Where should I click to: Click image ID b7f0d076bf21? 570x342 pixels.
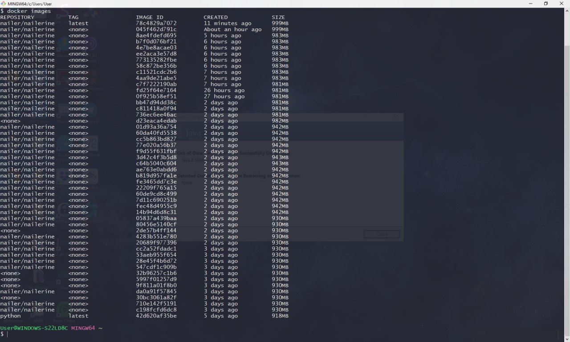point(156,42)
